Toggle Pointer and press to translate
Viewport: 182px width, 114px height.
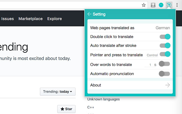tap(165, 54)
